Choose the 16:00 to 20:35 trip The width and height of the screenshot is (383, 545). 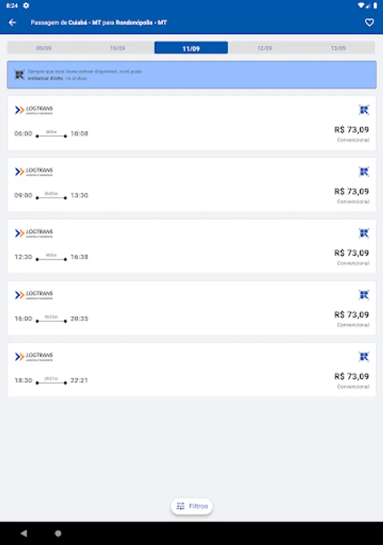(191, 308)
